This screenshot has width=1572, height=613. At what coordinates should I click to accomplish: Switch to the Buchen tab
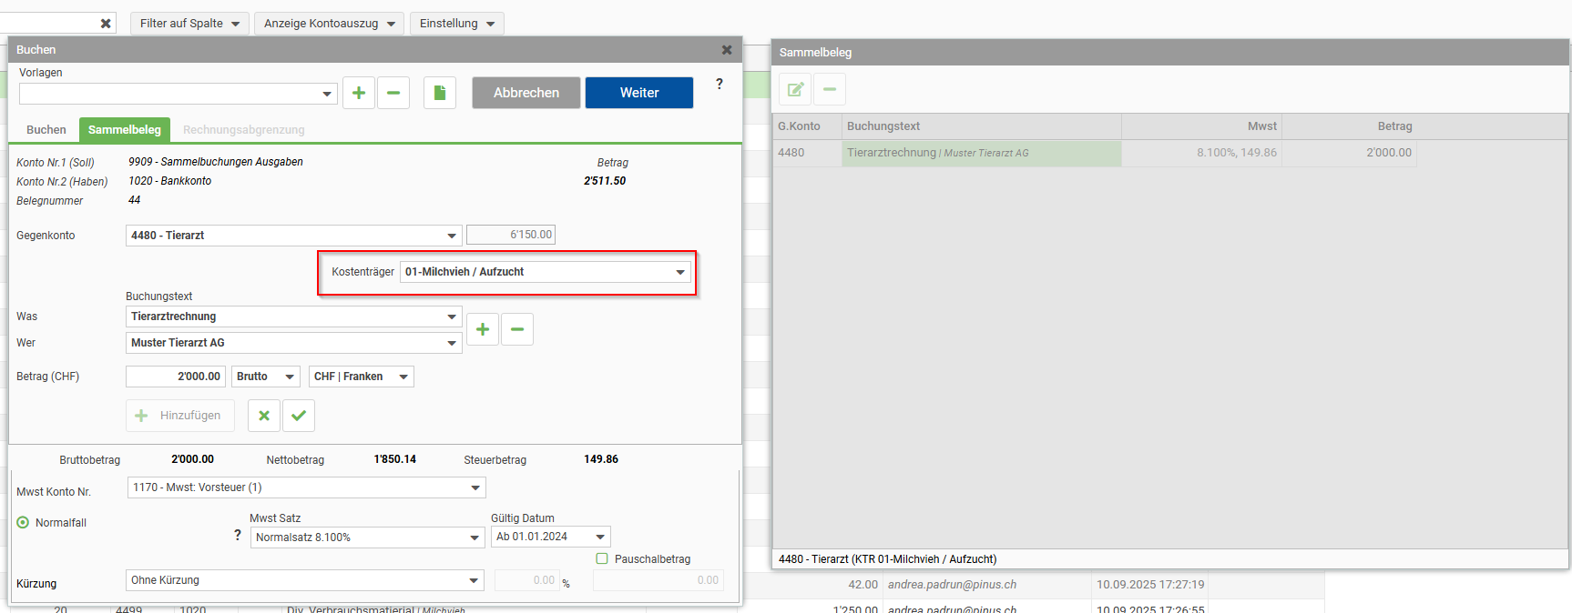pyautogui.click(x=46, y=130)
